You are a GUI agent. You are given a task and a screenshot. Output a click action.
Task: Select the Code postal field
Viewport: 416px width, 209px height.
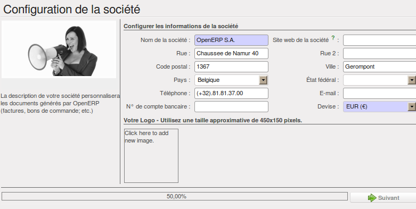coord(231,66)
